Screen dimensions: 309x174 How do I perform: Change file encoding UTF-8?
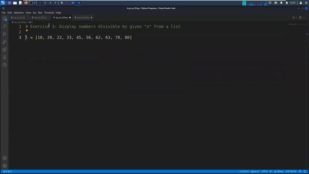tap(264, 172)
